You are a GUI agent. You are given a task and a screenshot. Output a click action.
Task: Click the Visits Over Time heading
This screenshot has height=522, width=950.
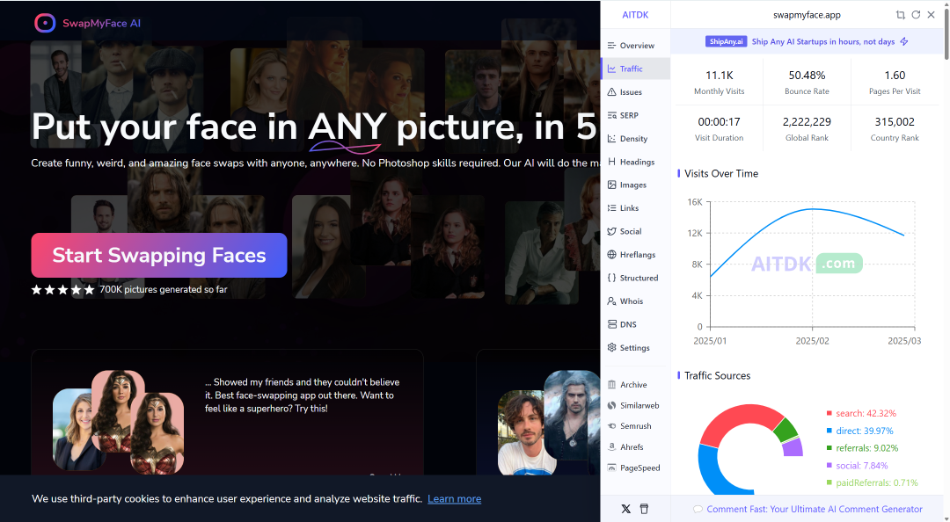pos(721,173)
